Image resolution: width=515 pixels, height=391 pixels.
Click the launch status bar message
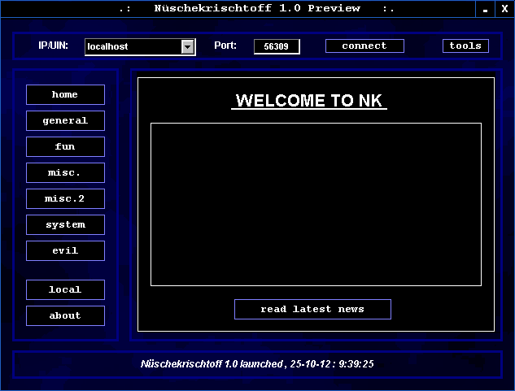(x=257, y=364)
